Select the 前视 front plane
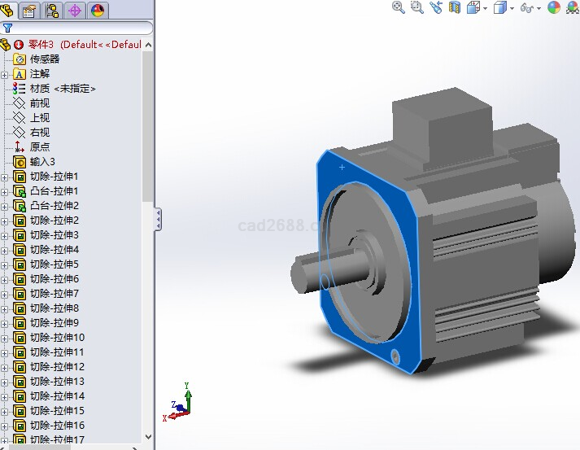Screen dimensions: 580x450 (39, 103)
